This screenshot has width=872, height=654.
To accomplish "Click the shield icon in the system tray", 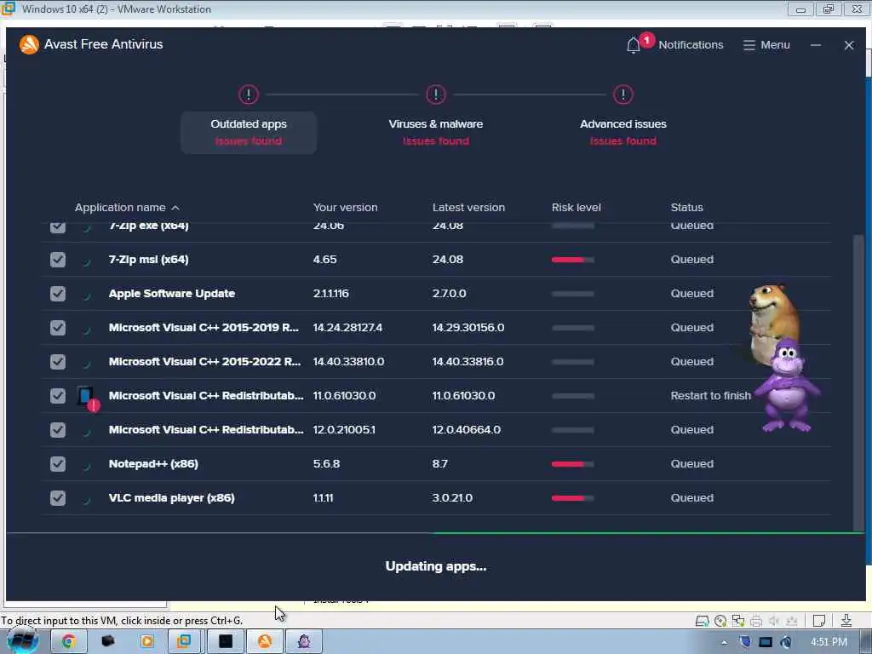I will pos(745,642).
